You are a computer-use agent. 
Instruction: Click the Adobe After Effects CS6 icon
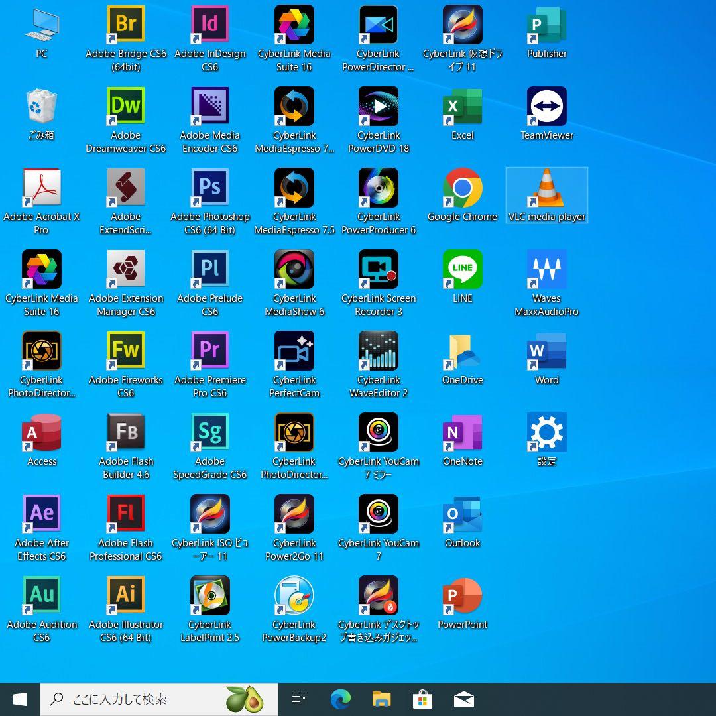pos(42,513)
